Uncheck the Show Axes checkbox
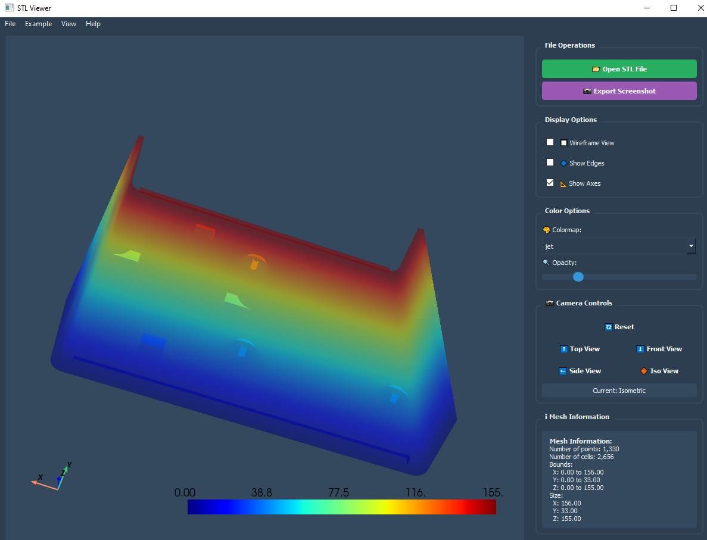707x540 pixels. coord(550,183)
